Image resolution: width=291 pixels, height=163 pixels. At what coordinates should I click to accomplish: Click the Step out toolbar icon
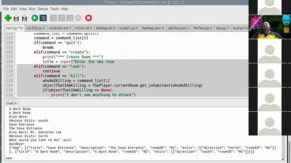coord(70,18)
